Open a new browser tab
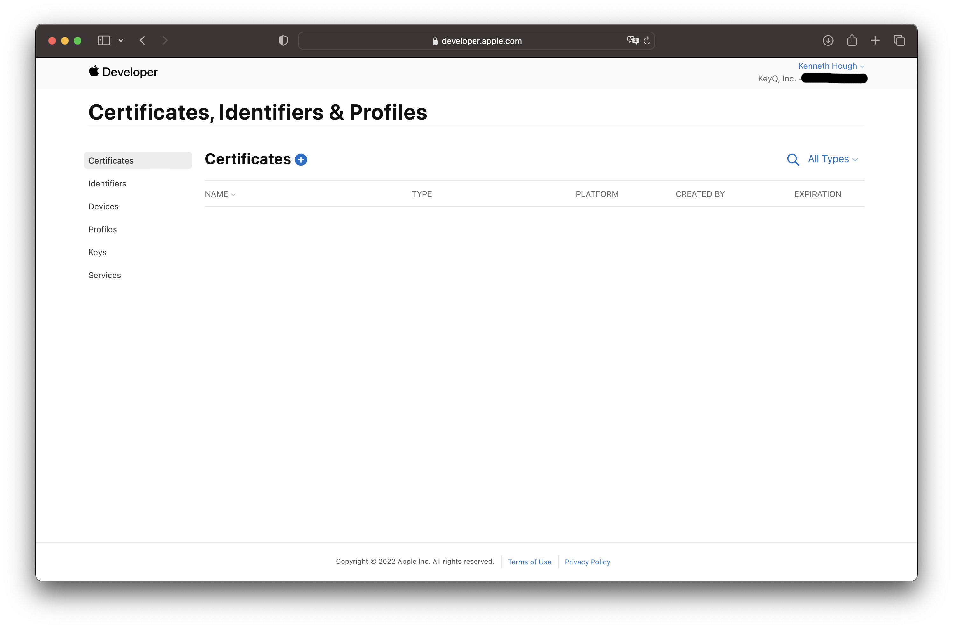Screen dimensions: 953x628 point(875,40)
